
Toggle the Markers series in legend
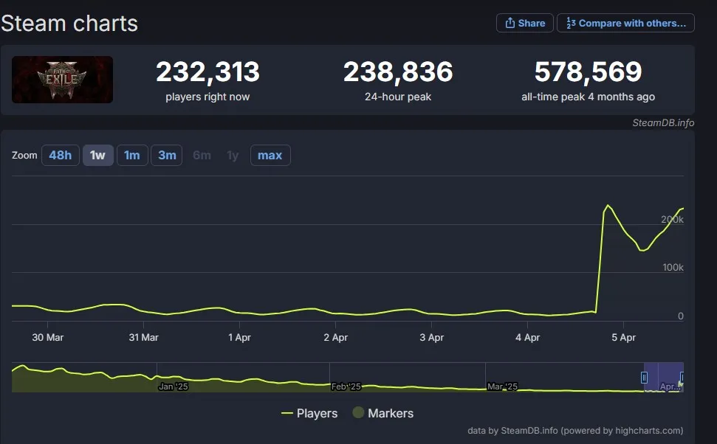(383, 414)
